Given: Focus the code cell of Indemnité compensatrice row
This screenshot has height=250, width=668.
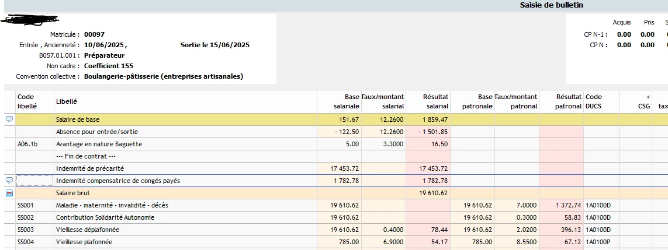Looking at the screenshot, I should [35, 181].
